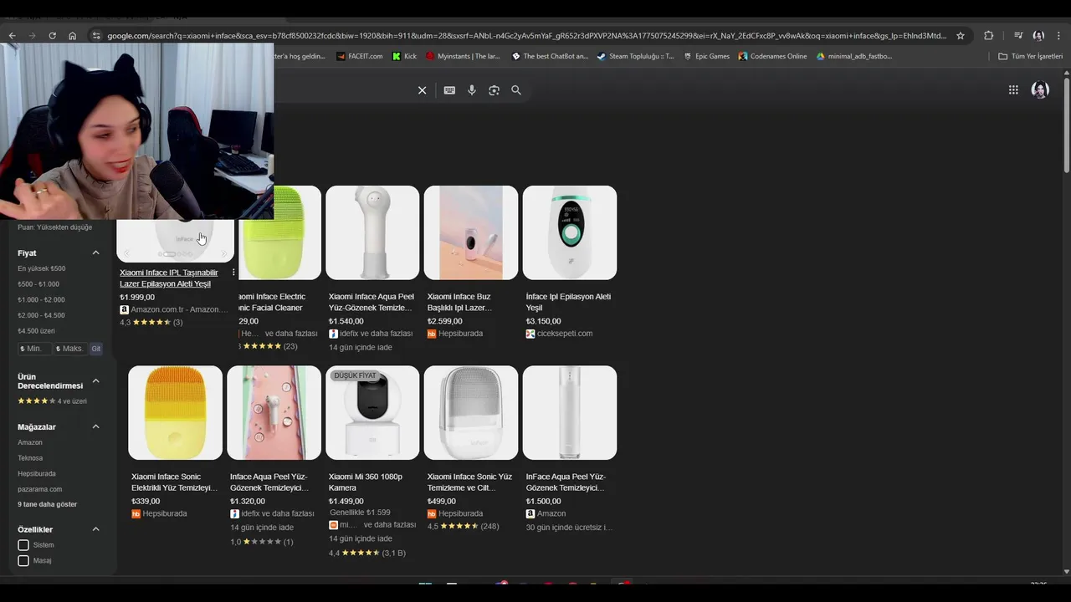The height and width of the screenshot is (602, 1071).
Task: Open Codenames Online bookmark
Action: pyautogui.click(x=772, y=56)
